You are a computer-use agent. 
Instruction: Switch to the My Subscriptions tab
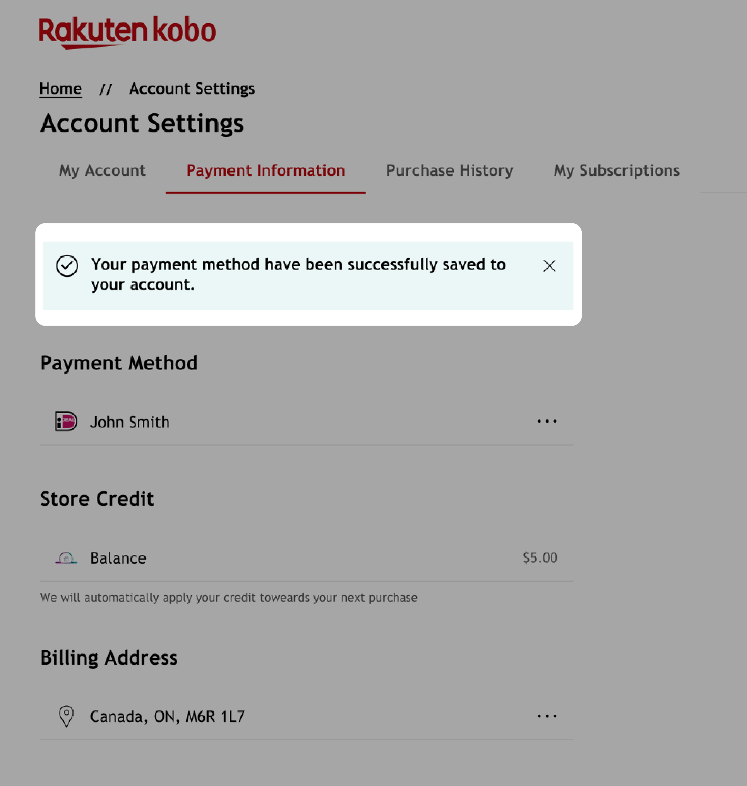(617, 170)
